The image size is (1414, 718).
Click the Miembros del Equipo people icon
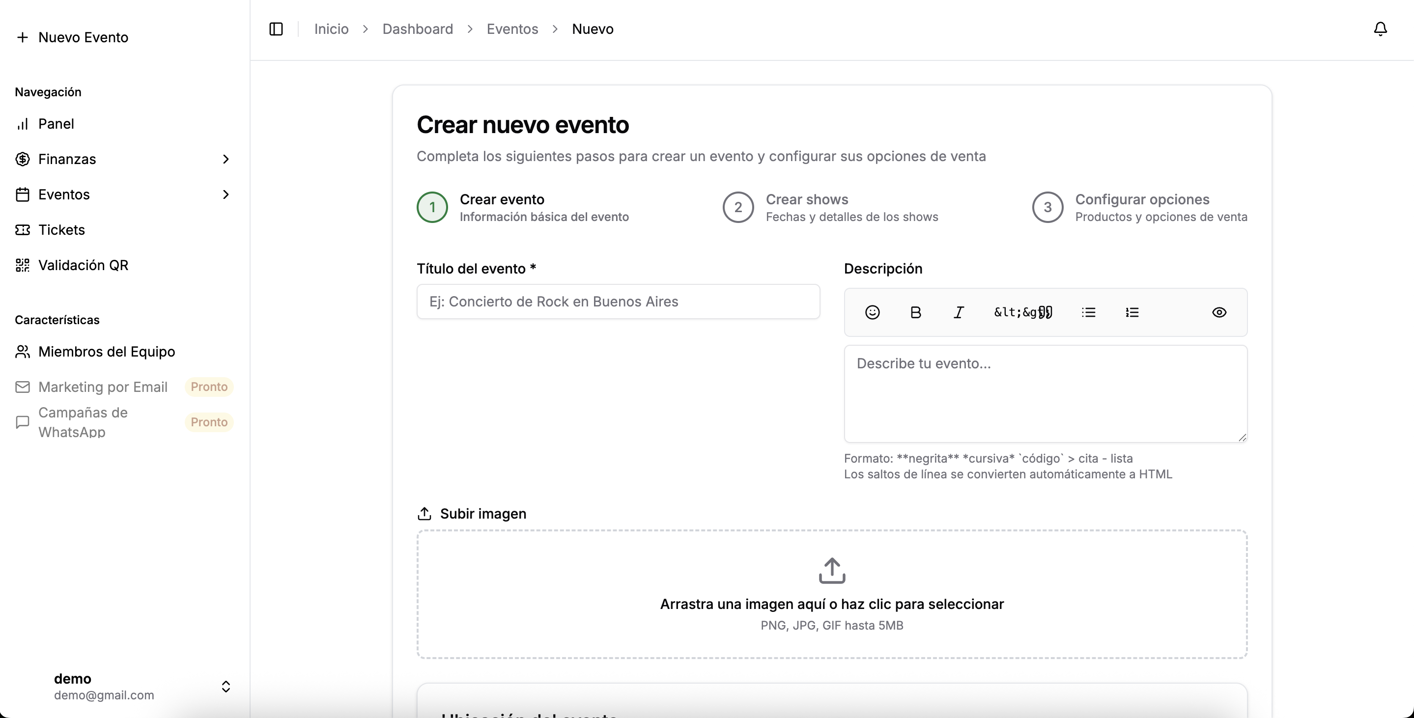click(23, 352)
